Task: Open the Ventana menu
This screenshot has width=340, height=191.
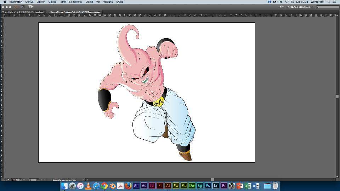Action: pos(108,2)
